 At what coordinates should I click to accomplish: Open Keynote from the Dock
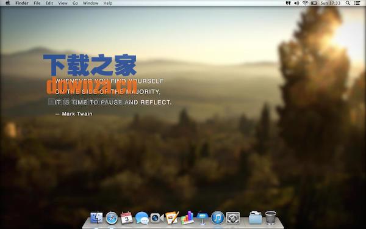(203, 218)
